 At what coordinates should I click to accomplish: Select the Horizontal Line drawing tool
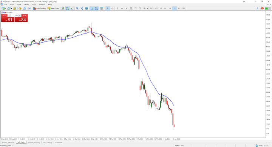point(122,8)
